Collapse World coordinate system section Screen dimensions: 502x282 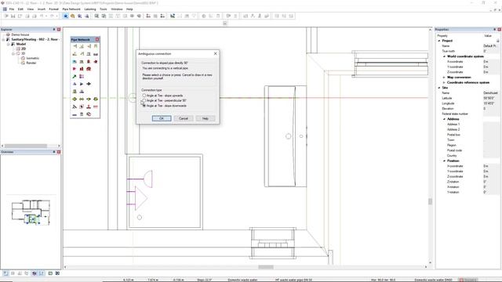click(444, 56)
